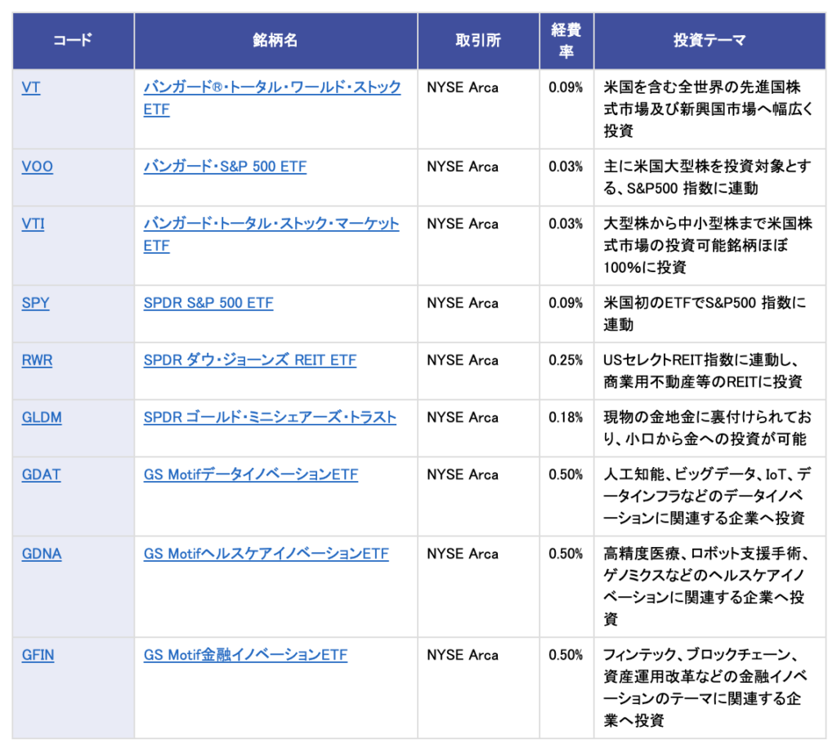Click NYSE Arca in the VT row
Image resolution: width=837 pixels, height=748 pixels.
tap(463, 87)
